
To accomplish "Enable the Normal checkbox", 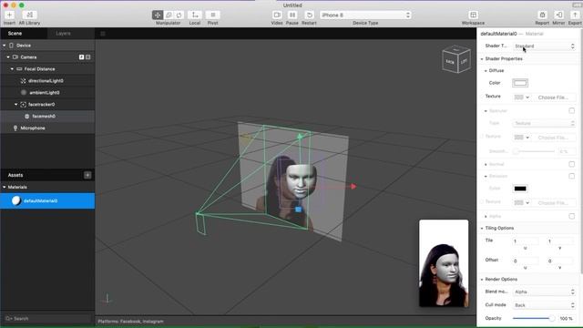I will (x=571, y=164).
